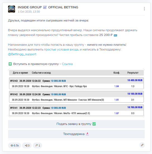Click bet number №5142
This screenshot has width=152, height=154.
coord(14,94)
